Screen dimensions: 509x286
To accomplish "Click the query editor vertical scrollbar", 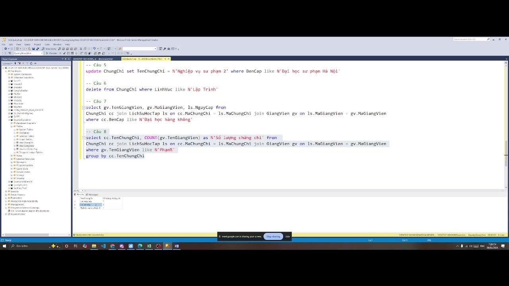I will click(x=506, y=125).
